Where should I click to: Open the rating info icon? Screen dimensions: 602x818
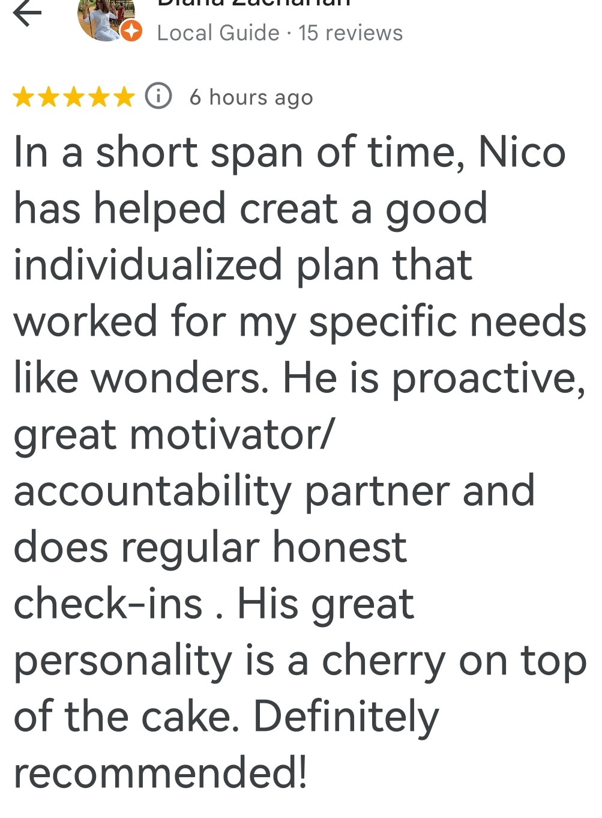click(x=158, y=96)
